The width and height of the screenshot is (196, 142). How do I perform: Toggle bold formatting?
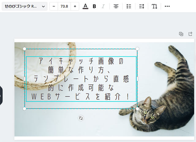(94, 6)
